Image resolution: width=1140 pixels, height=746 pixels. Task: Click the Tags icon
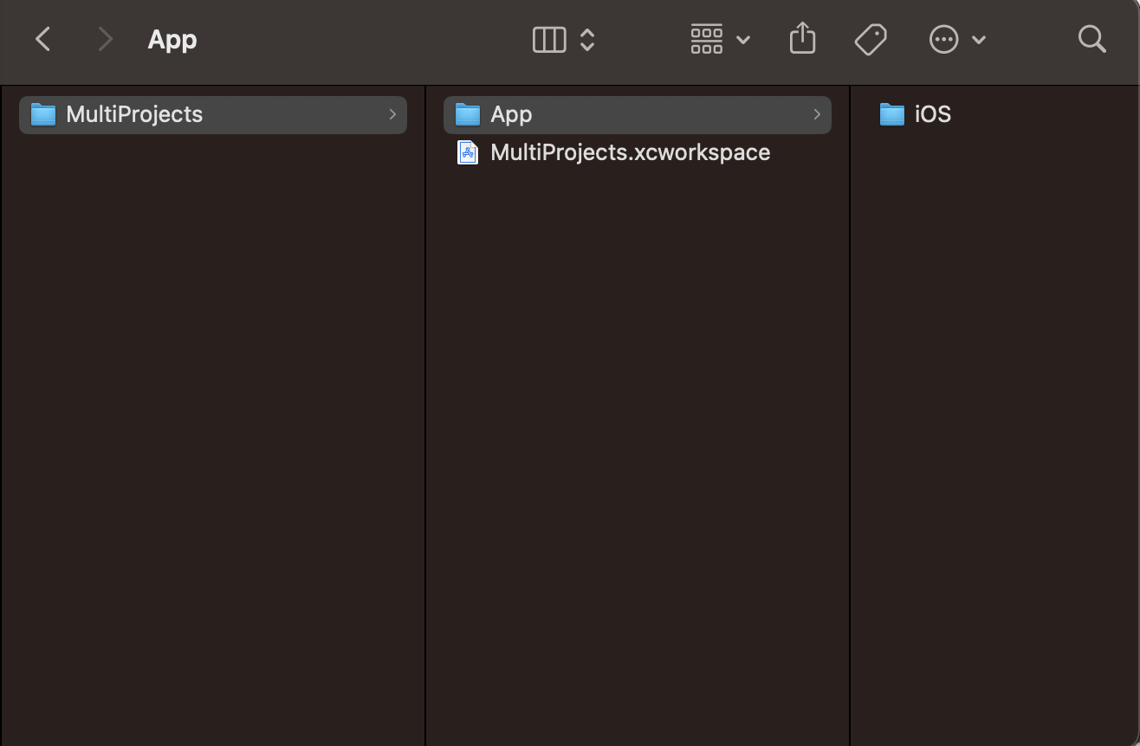coord(871,40)
